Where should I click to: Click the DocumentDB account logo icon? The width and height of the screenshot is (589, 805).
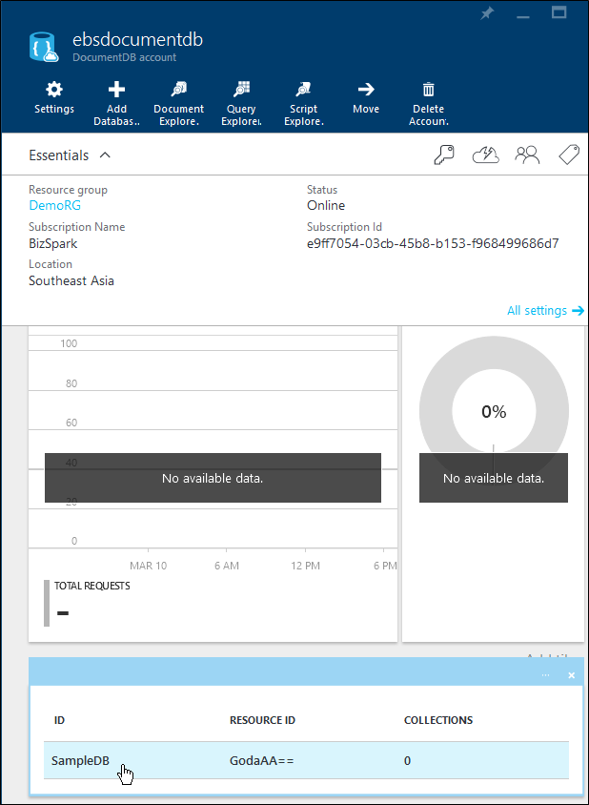point(42,48)
